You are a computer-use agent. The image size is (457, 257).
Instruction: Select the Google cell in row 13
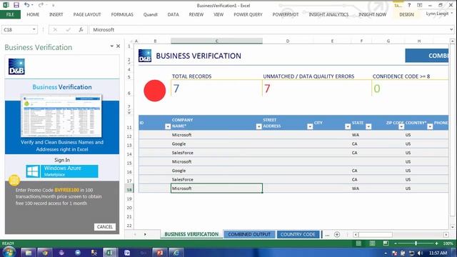(216, 143)
